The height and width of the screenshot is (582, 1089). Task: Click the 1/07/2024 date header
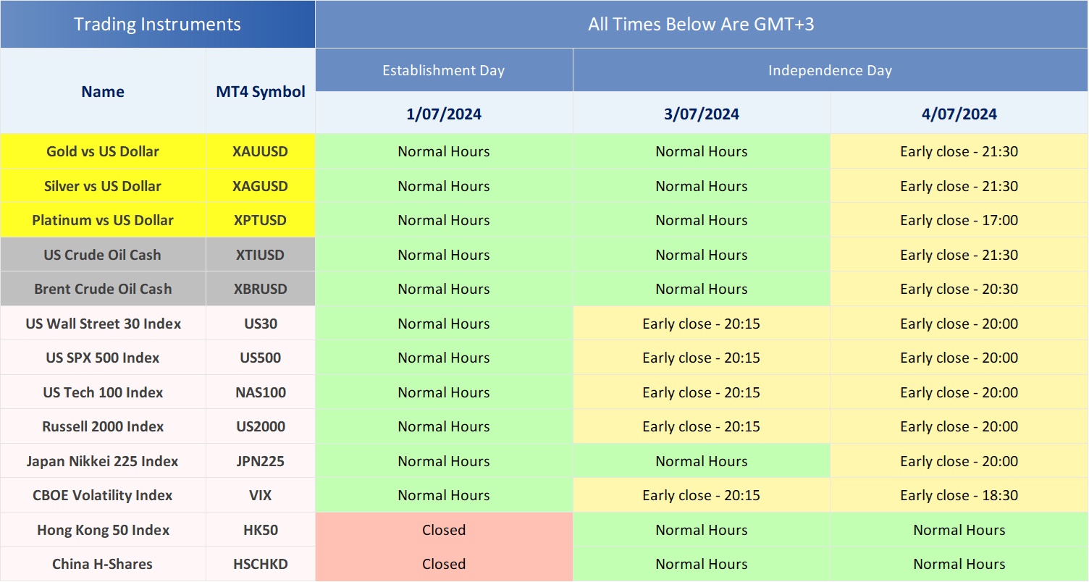point(443,114)
